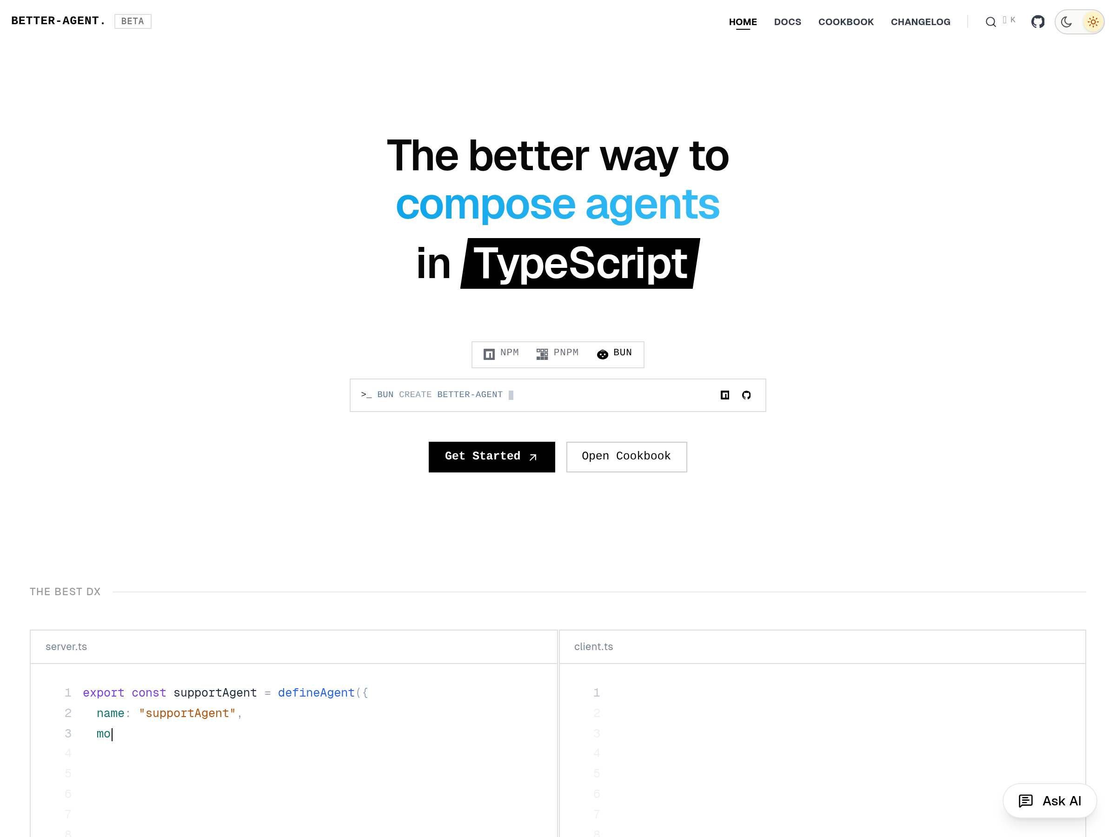
Task: Select the PNPM package manager tab
Action: tap(558, 353)
